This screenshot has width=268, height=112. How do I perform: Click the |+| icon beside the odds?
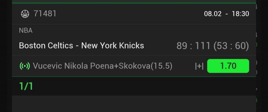[x=199, y=66]
